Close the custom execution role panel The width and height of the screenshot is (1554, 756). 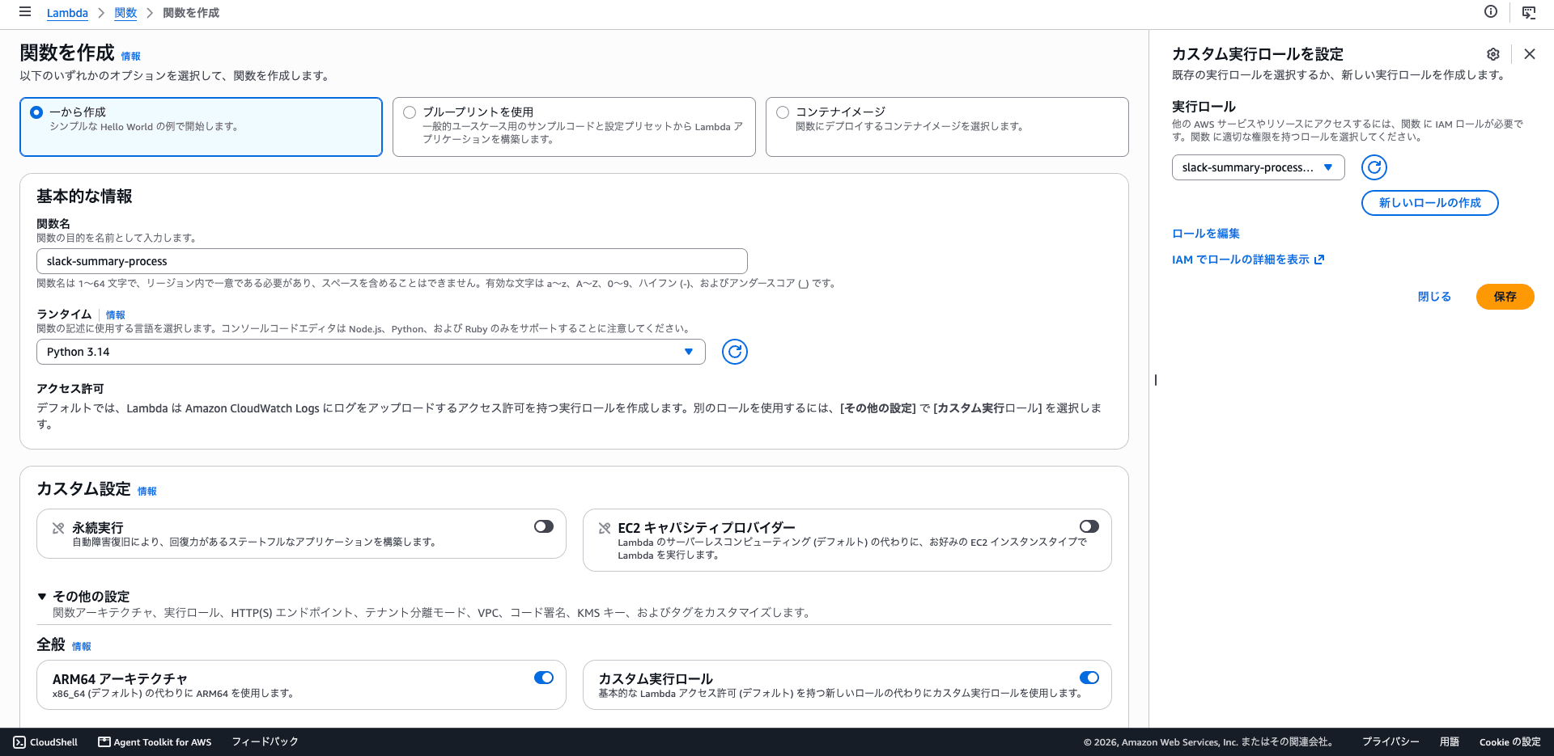[x=1530, y=54]
